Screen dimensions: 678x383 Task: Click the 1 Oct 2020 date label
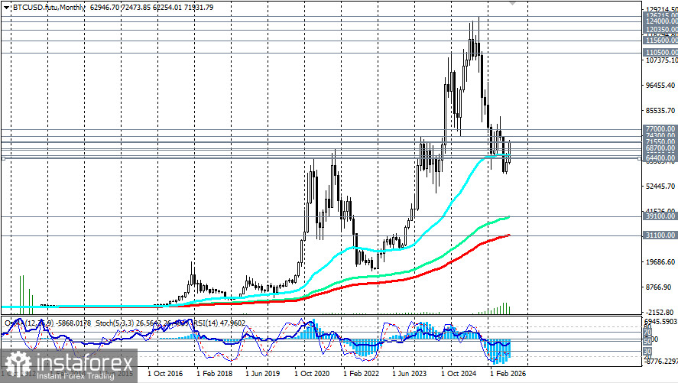tap(312, 374)
